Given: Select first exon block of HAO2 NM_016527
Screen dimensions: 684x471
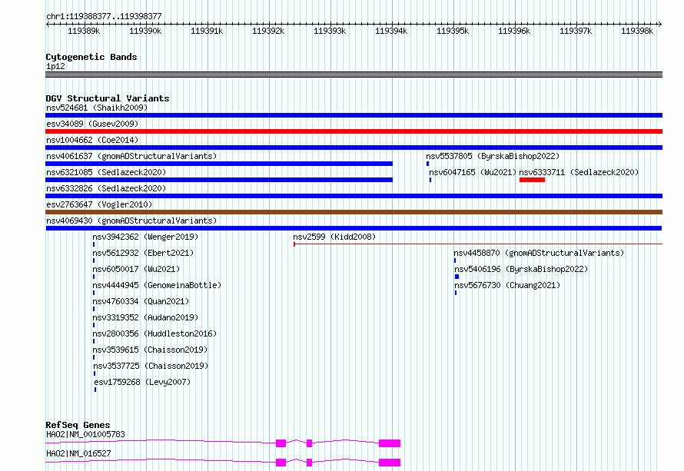Looking at the screenshot, I should [281, 463].
